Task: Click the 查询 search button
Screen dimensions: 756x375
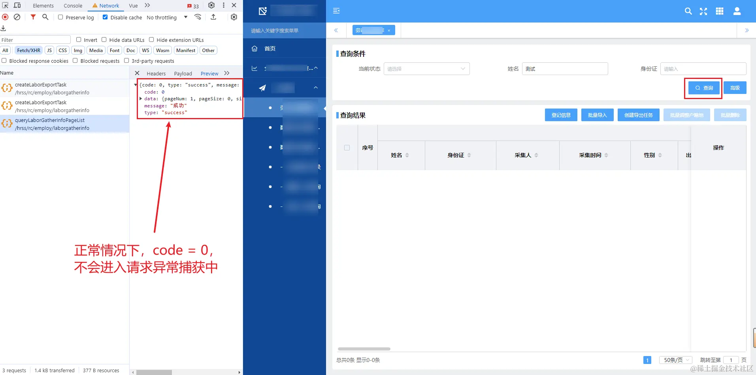Action: (x=704, y=88)
